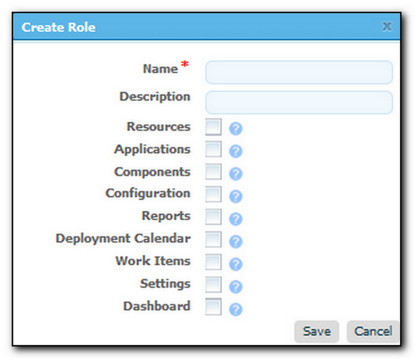Select the Reports checkbox
Screen dimensions: 414x359
point(213,217)
